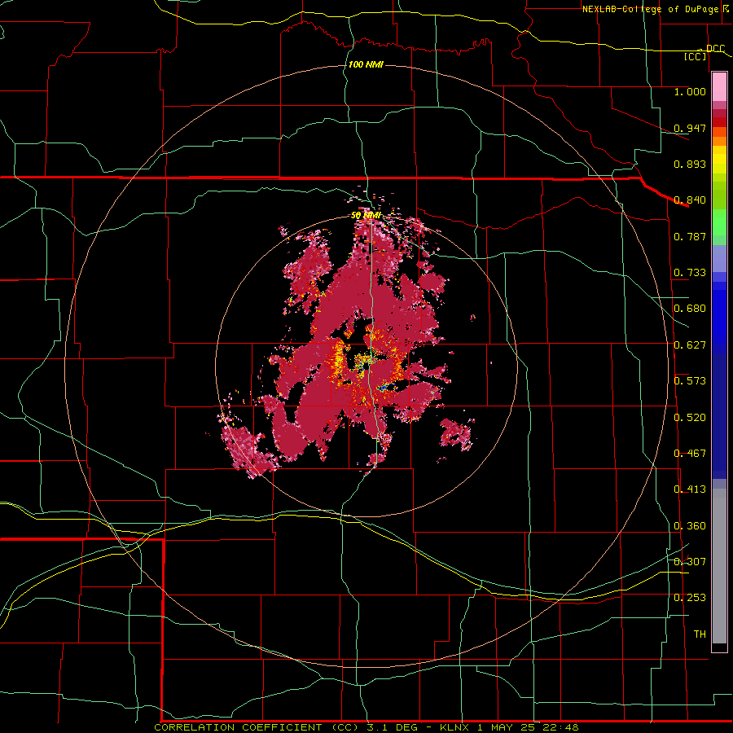Click the 0.893 scale value

point(690,164)
